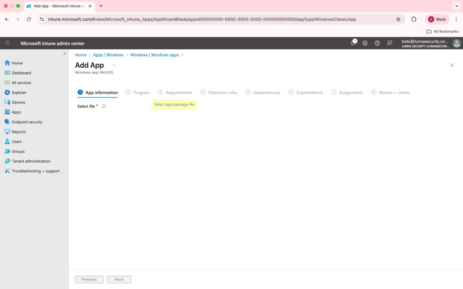Select the Dependencies step tab
463x289 pixels.
(263, 92)
